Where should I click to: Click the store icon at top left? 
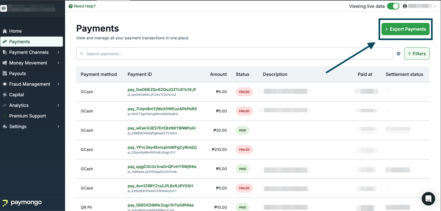point(4,8)
